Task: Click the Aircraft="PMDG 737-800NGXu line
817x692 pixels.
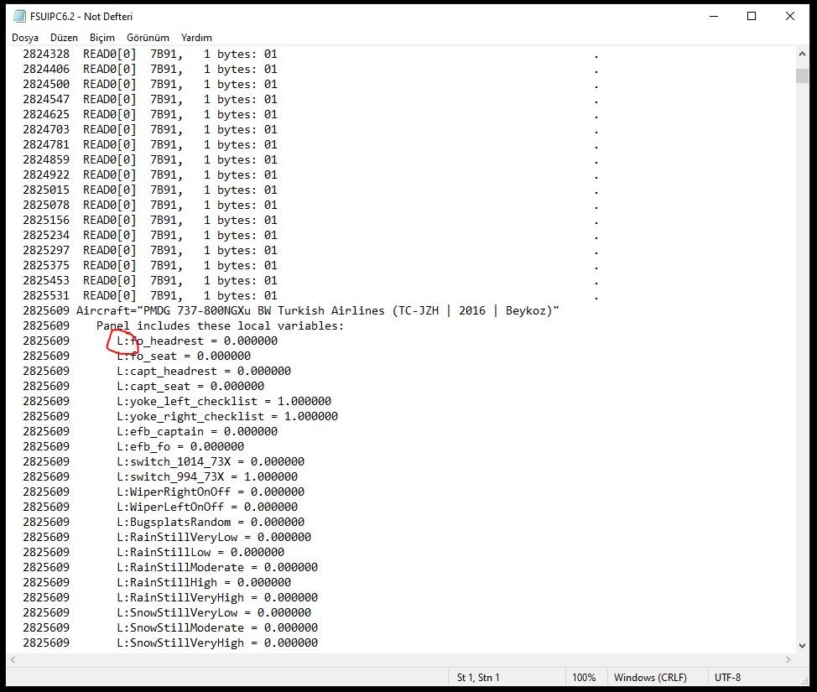Action: [x=291, y=310]
